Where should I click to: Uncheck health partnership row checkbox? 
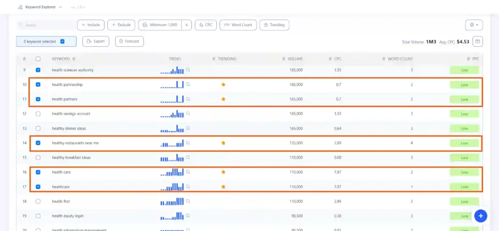(38, 85)
